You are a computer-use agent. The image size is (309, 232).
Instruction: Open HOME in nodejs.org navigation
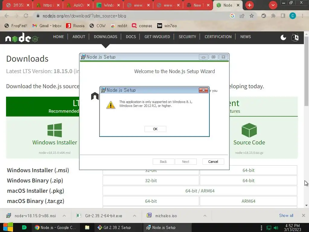(59, 37)
